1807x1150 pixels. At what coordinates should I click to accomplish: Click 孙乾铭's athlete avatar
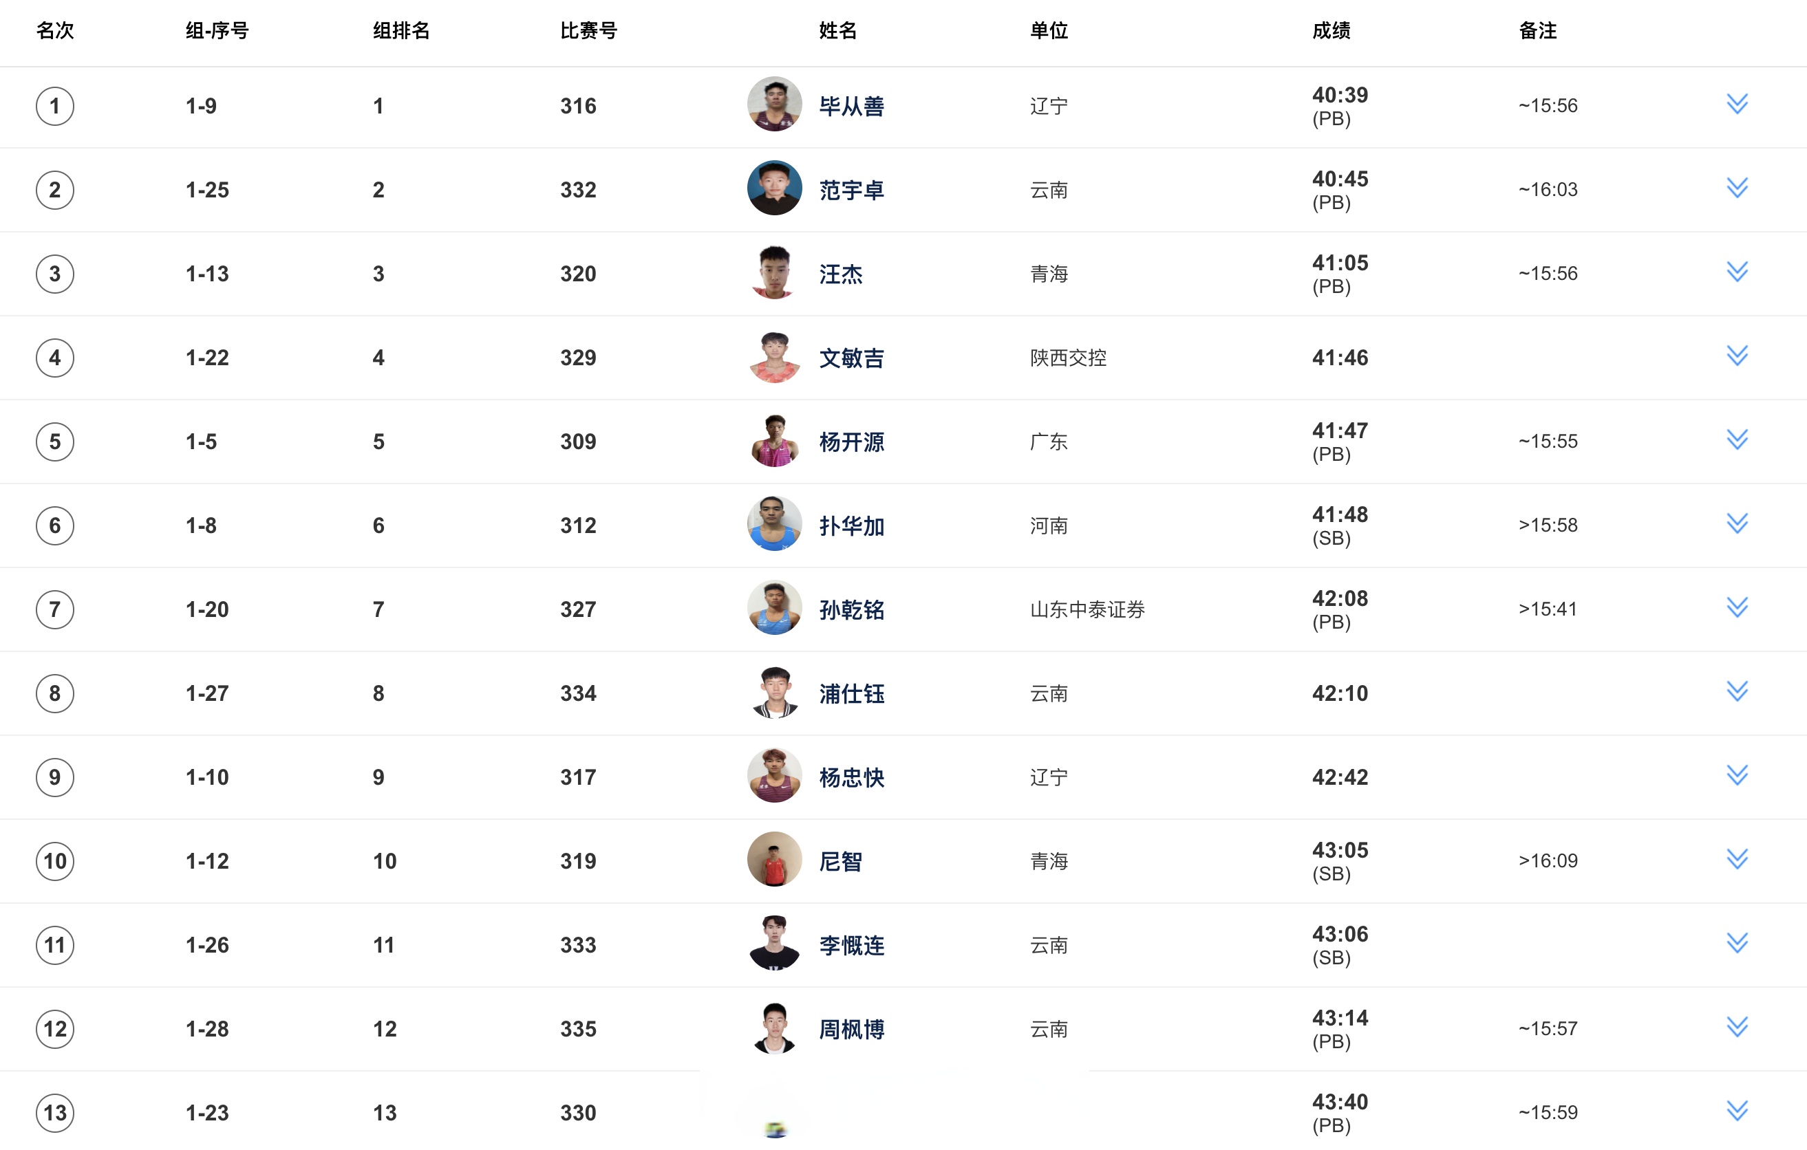[774, 607]
